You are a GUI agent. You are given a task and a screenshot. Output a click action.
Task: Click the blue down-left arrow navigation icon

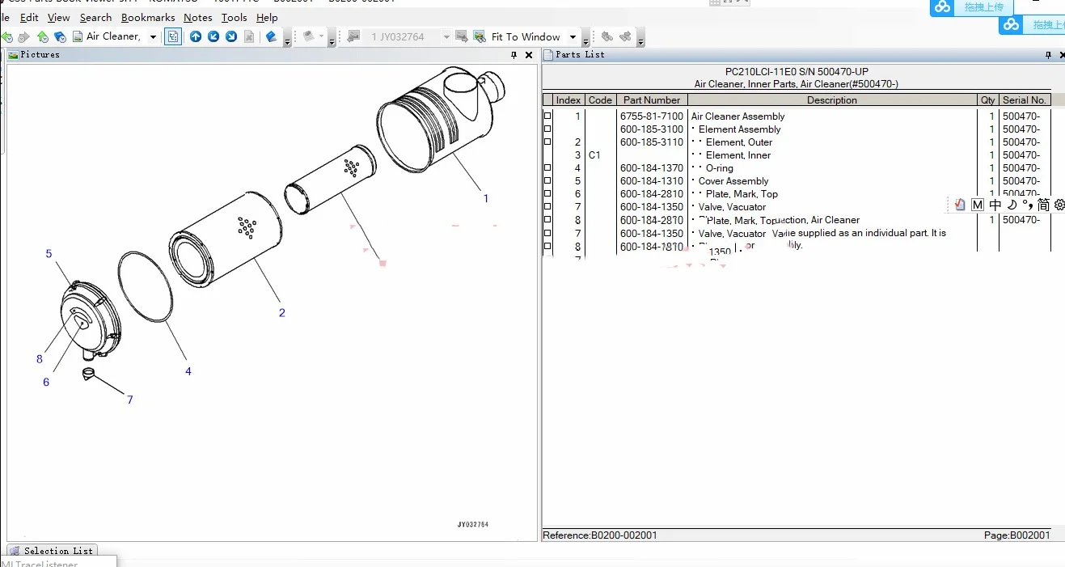213,36
